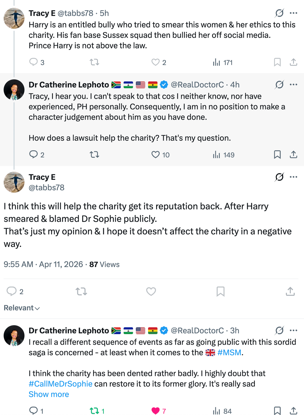Open the #MSM hashtag link

click(229, 353)
